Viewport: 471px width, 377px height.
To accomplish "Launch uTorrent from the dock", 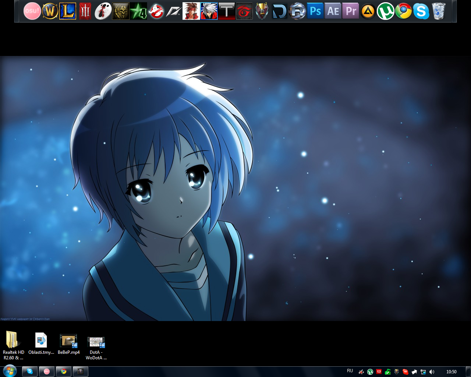I will (x=386, y=11).
